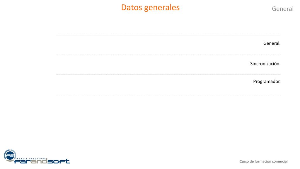
Task: Click 'Curso de formación comercial' footer text
Action: 263,161
